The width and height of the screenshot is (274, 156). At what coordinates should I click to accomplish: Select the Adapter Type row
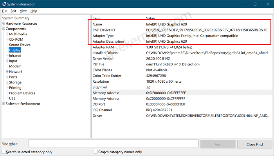pyautogui.click(x=182, y=36)
